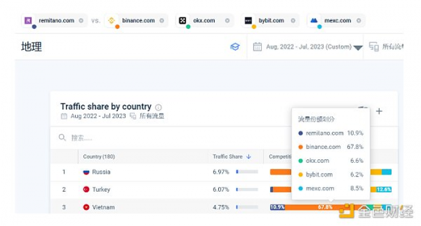Remove remitano.com from comparison

81,20
